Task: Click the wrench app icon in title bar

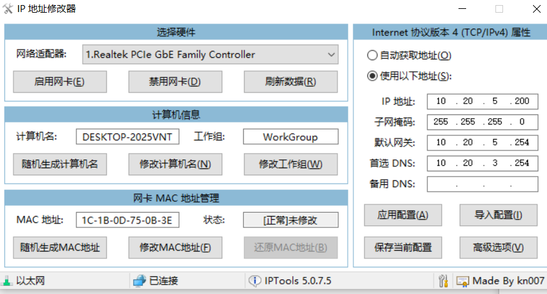Action: [x=8, y=9]
